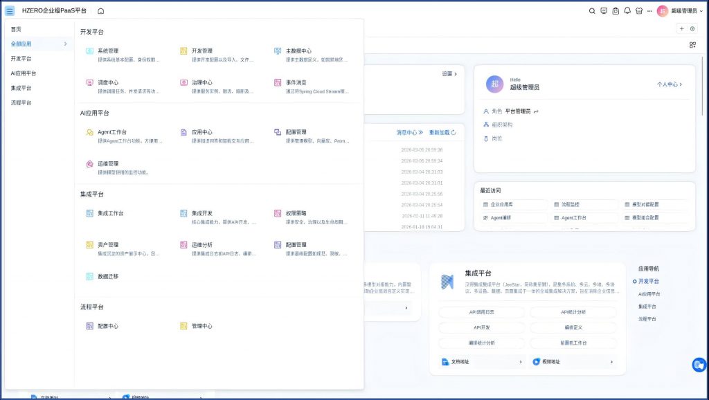Click the 事件消息 app icon
This screenshot has height=400, width=709.
[x=278, y=82]
